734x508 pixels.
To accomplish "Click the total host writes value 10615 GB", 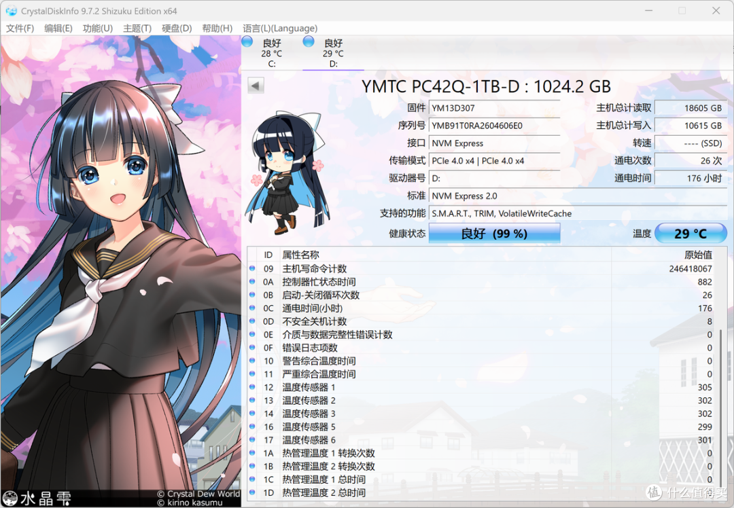I will click(x=691, y=126).
